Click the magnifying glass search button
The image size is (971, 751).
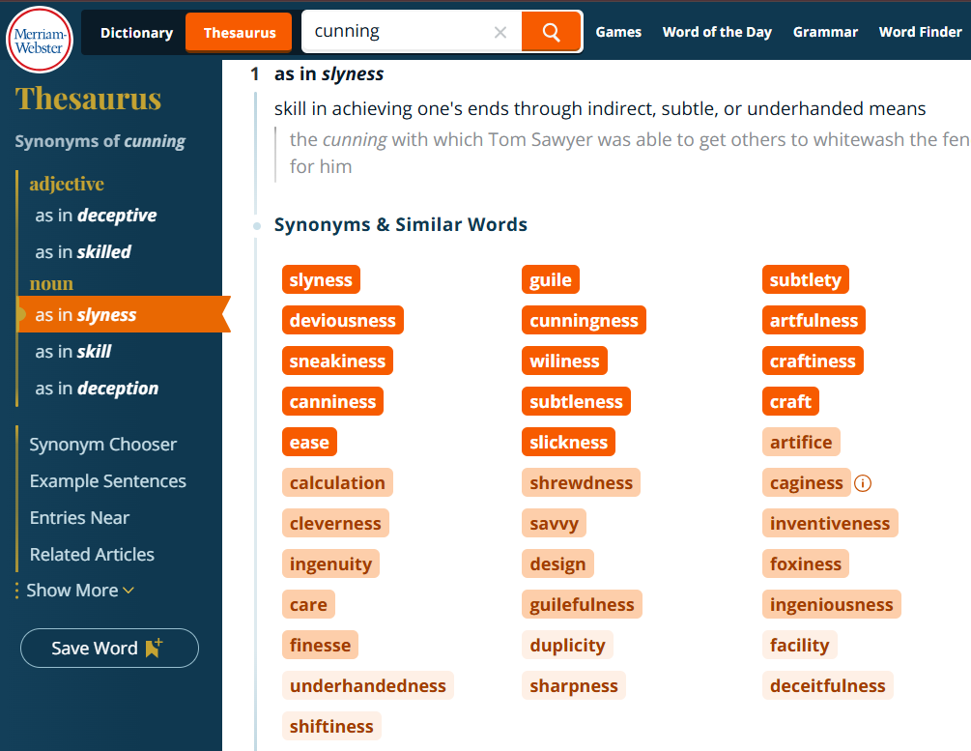tap(551, 32)
